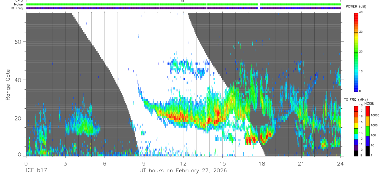The width and height of the screenshot is (383, 177).
Task: Click the '30' tick on POWER colorbar
Action: [x=361, y=32]
